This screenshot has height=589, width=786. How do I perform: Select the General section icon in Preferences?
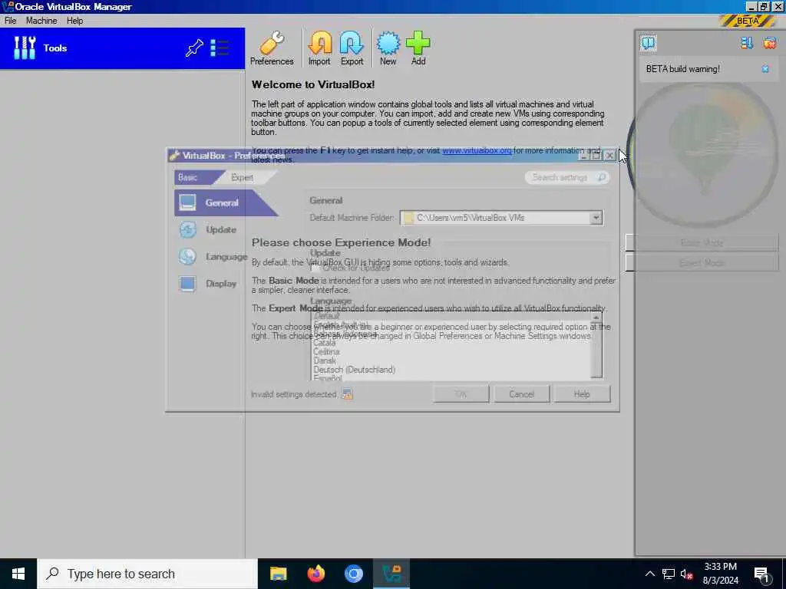pyautogui.click(x=187, y=202)
